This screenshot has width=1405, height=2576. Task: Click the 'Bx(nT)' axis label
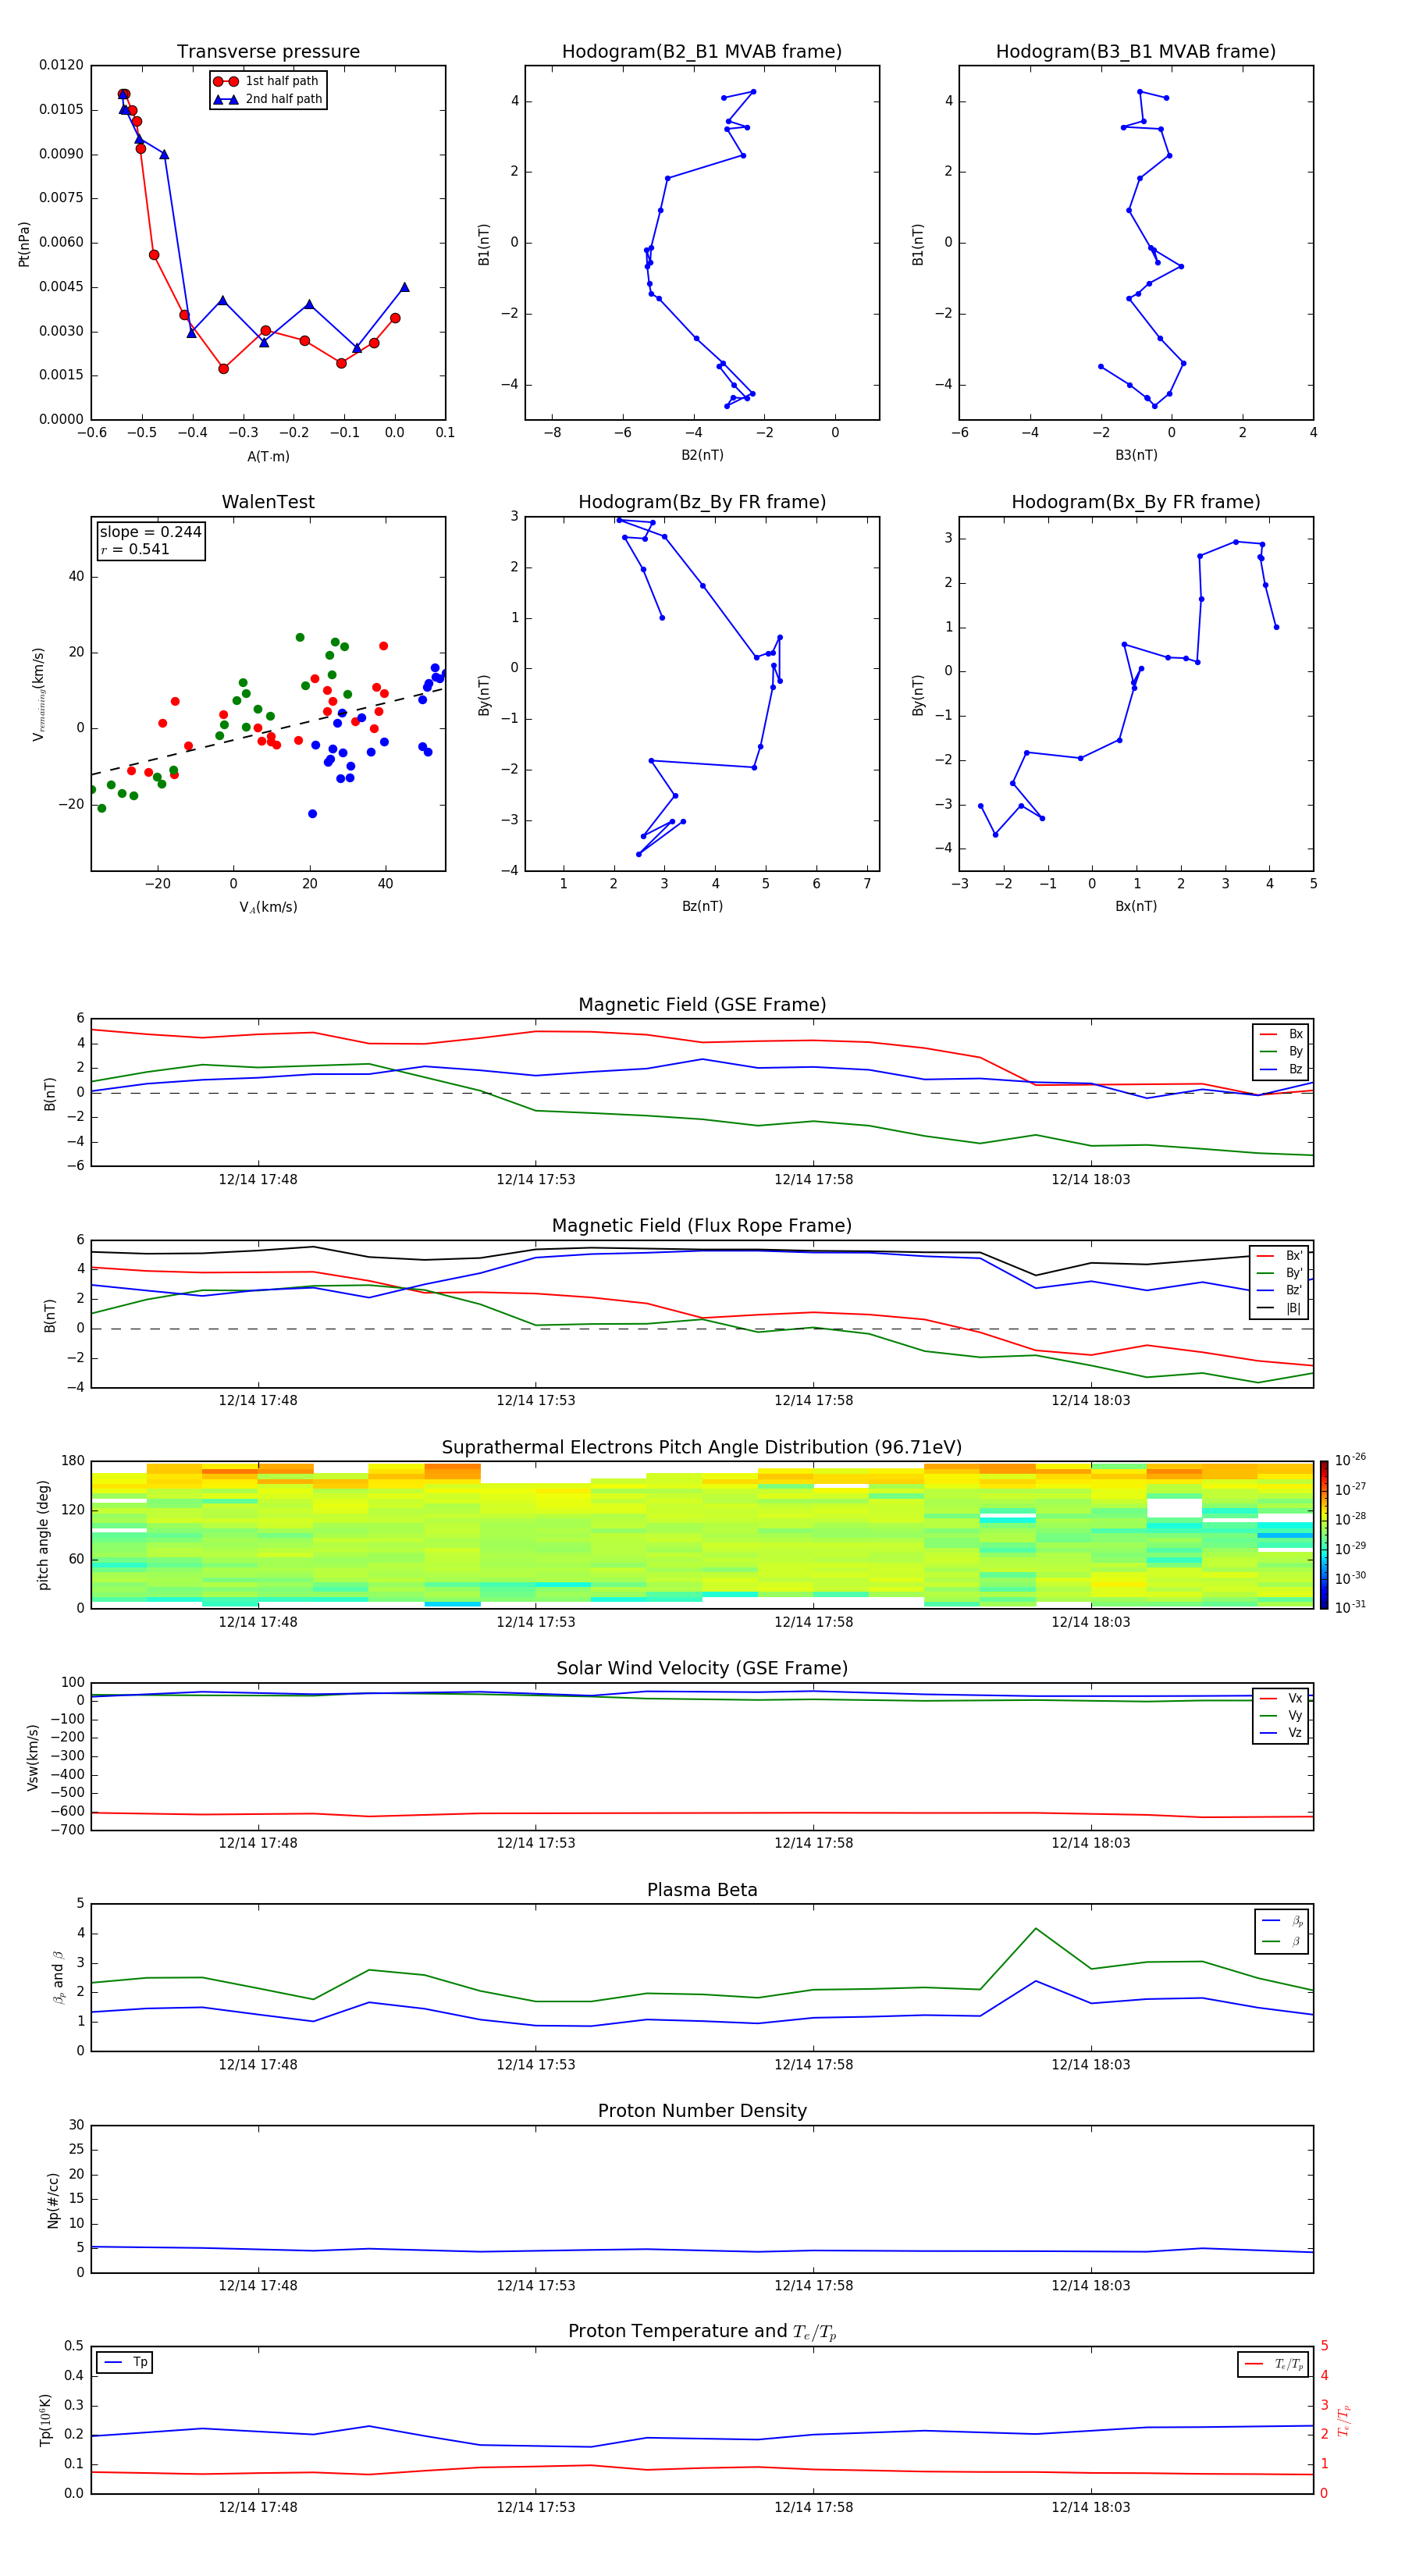pyautogui.click(x=1136, y=906)
